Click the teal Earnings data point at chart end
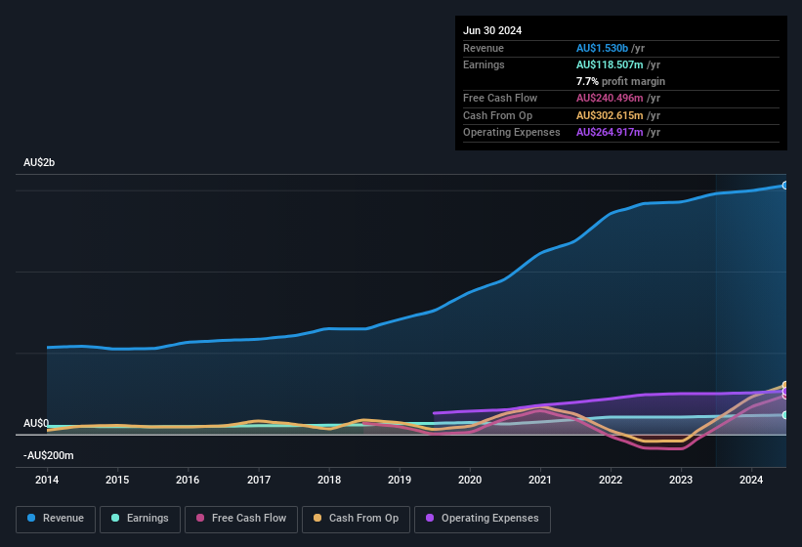802x547 pixels. [x=785, y=415]
